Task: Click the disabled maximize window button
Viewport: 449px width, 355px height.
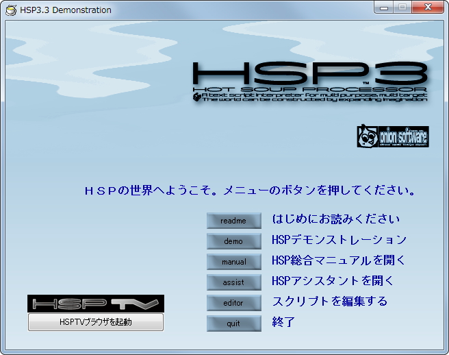Action: tap(402, 7)
